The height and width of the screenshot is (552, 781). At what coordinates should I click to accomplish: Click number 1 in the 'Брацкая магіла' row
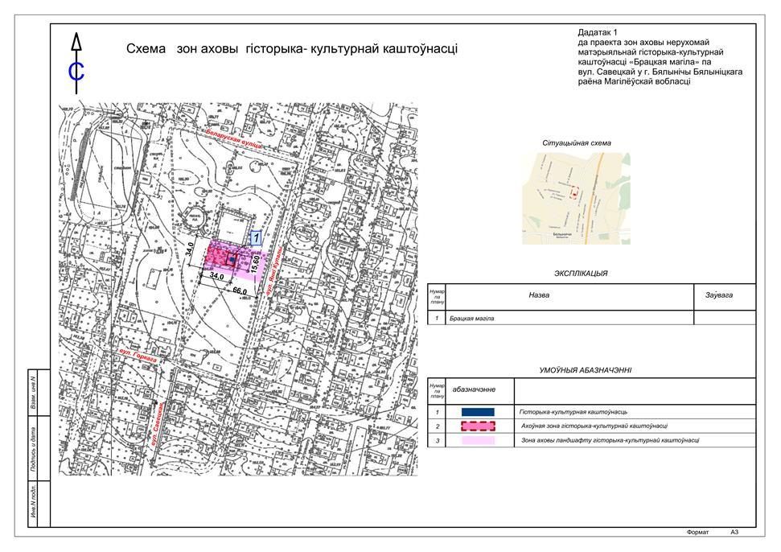click(x=437, y=318)
